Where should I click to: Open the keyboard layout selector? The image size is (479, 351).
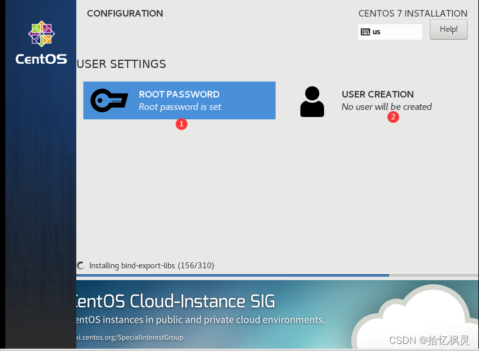coord(390,31)
